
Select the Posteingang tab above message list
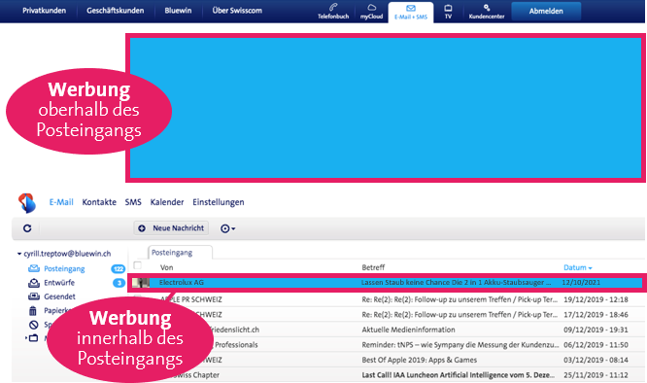click(x=180, y=253)
